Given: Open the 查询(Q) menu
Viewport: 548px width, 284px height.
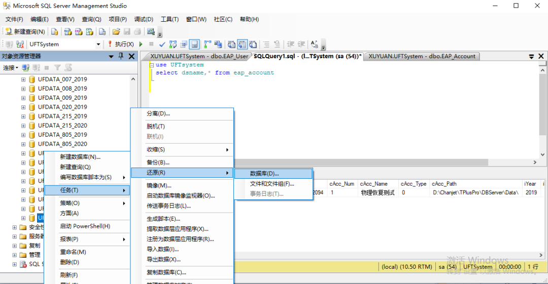Looking at the screenshot, I should tap(91, 19).
